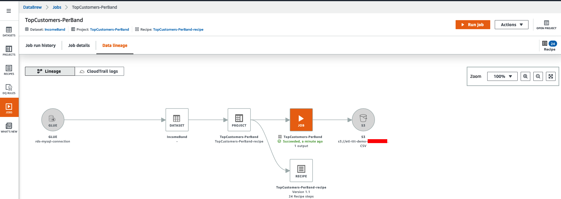
Task: Open What's New in sidebar
Action: click(x=9, y=128)
